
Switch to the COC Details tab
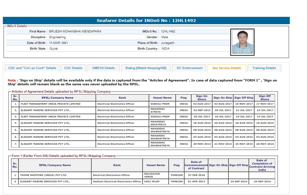tap(73, 68)
